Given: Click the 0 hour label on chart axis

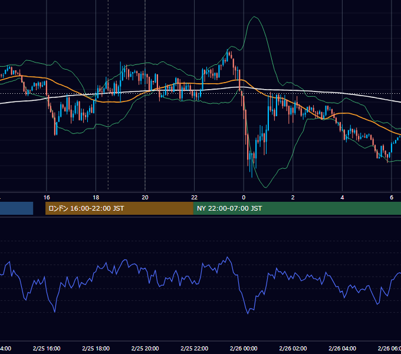Looking at the screenshot, I should pyautogui.click(x=244, y=198).
